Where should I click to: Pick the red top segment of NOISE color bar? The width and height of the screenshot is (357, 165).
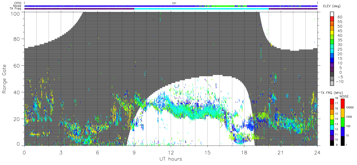point(343,104)
